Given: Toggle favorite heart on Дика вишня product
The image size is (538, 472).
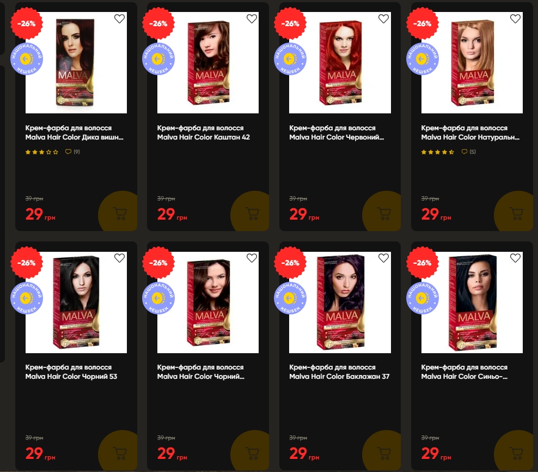Looking at the screenshot, I should click(119, 19).
